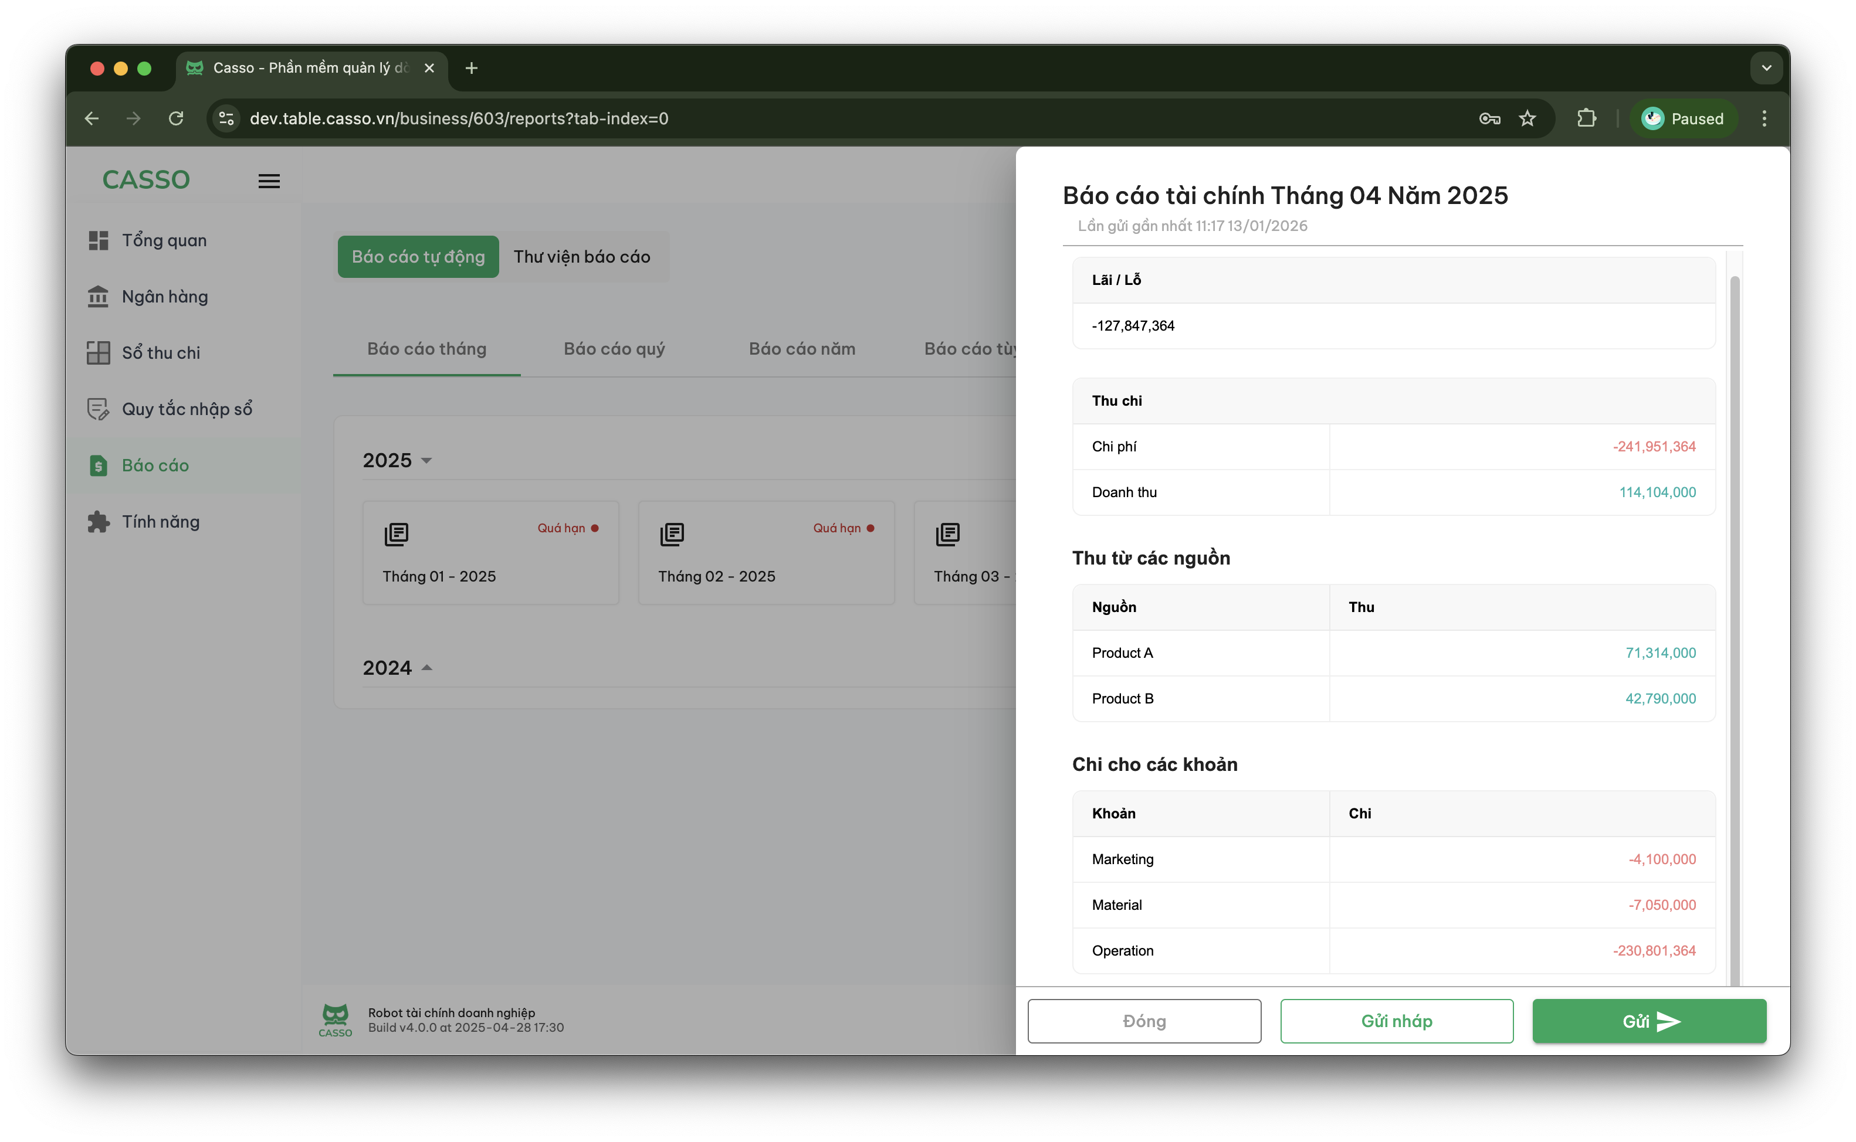Click the Tính năng puzzle icon
1856x1142 pixels.
[x=98, y=522]
